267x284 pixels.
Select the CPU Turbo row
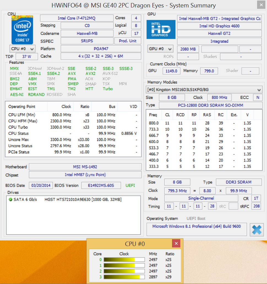(73, 127)
